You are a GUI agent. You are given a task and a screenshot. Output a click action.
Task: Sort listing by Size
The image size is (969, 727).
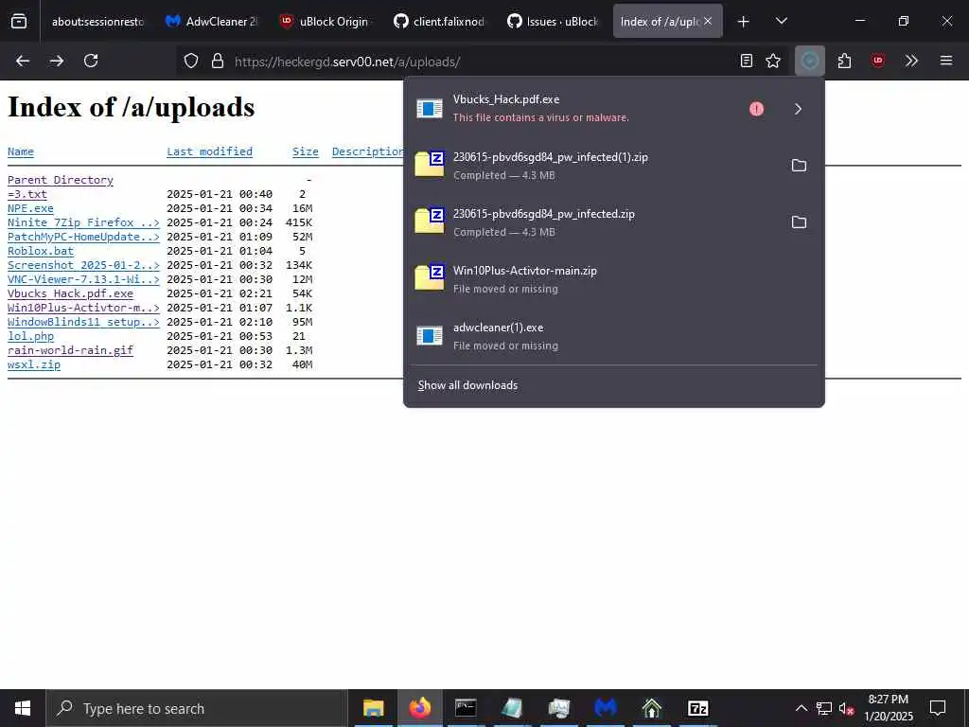306,151
